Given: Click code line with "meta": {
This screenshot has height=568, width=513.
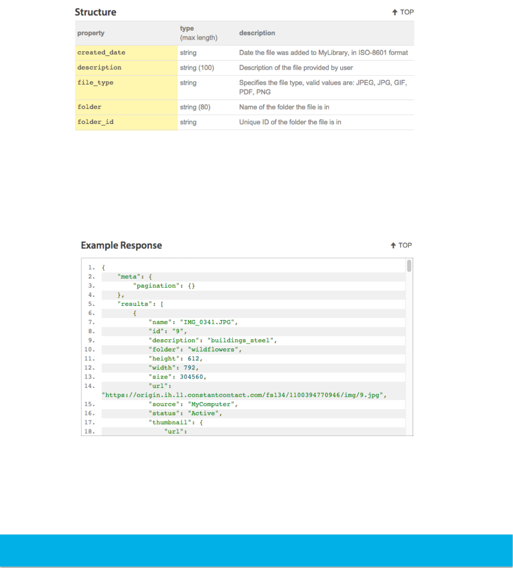Looking at the screenshot, I should click(134, 277).
